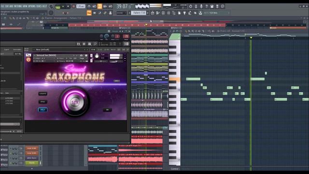Open the playlist options menu arrow
The image size is (309, 174).
coord(2,18)
